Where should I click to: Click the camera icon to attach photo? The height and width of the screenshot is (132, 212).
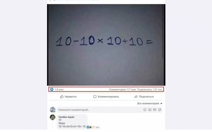tap(150, 110)
